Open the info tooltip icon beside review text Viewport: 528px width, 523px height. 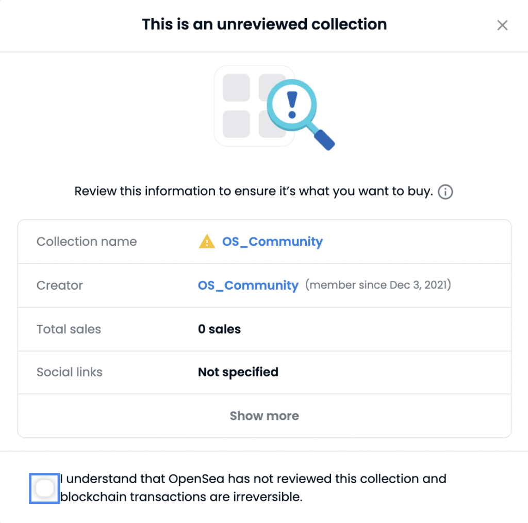[x=445, y=192]
